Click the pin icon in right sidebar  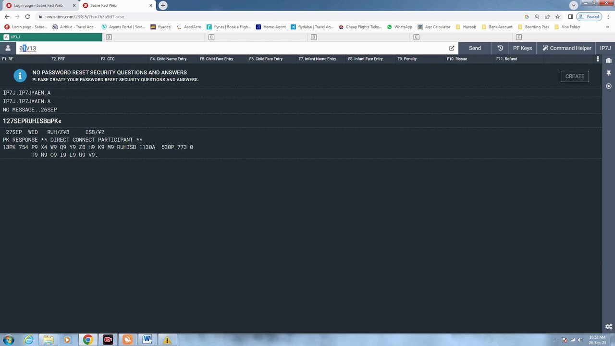609,73
